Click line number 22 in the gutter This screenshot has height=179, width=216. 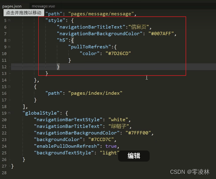point(4,133)
